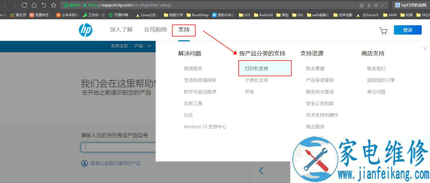Open the 工作台 bookmark
The width and height of the screenshot is (430, 183).
94,15
